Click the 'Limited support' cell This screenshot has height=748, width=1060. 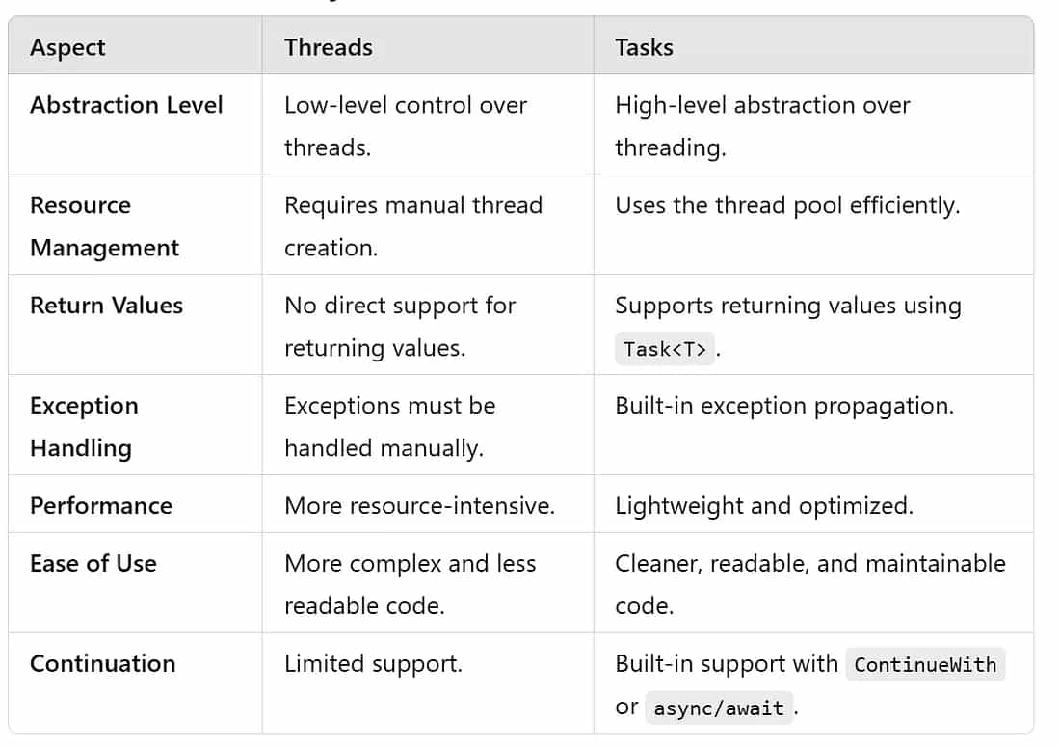pyautogui.click(x=373, y=663)
